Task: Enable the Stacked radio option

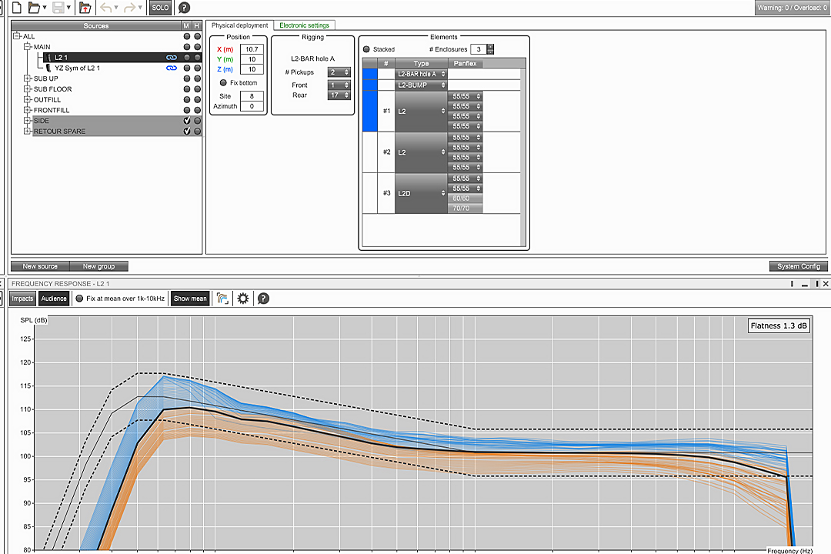Action: 367,49
